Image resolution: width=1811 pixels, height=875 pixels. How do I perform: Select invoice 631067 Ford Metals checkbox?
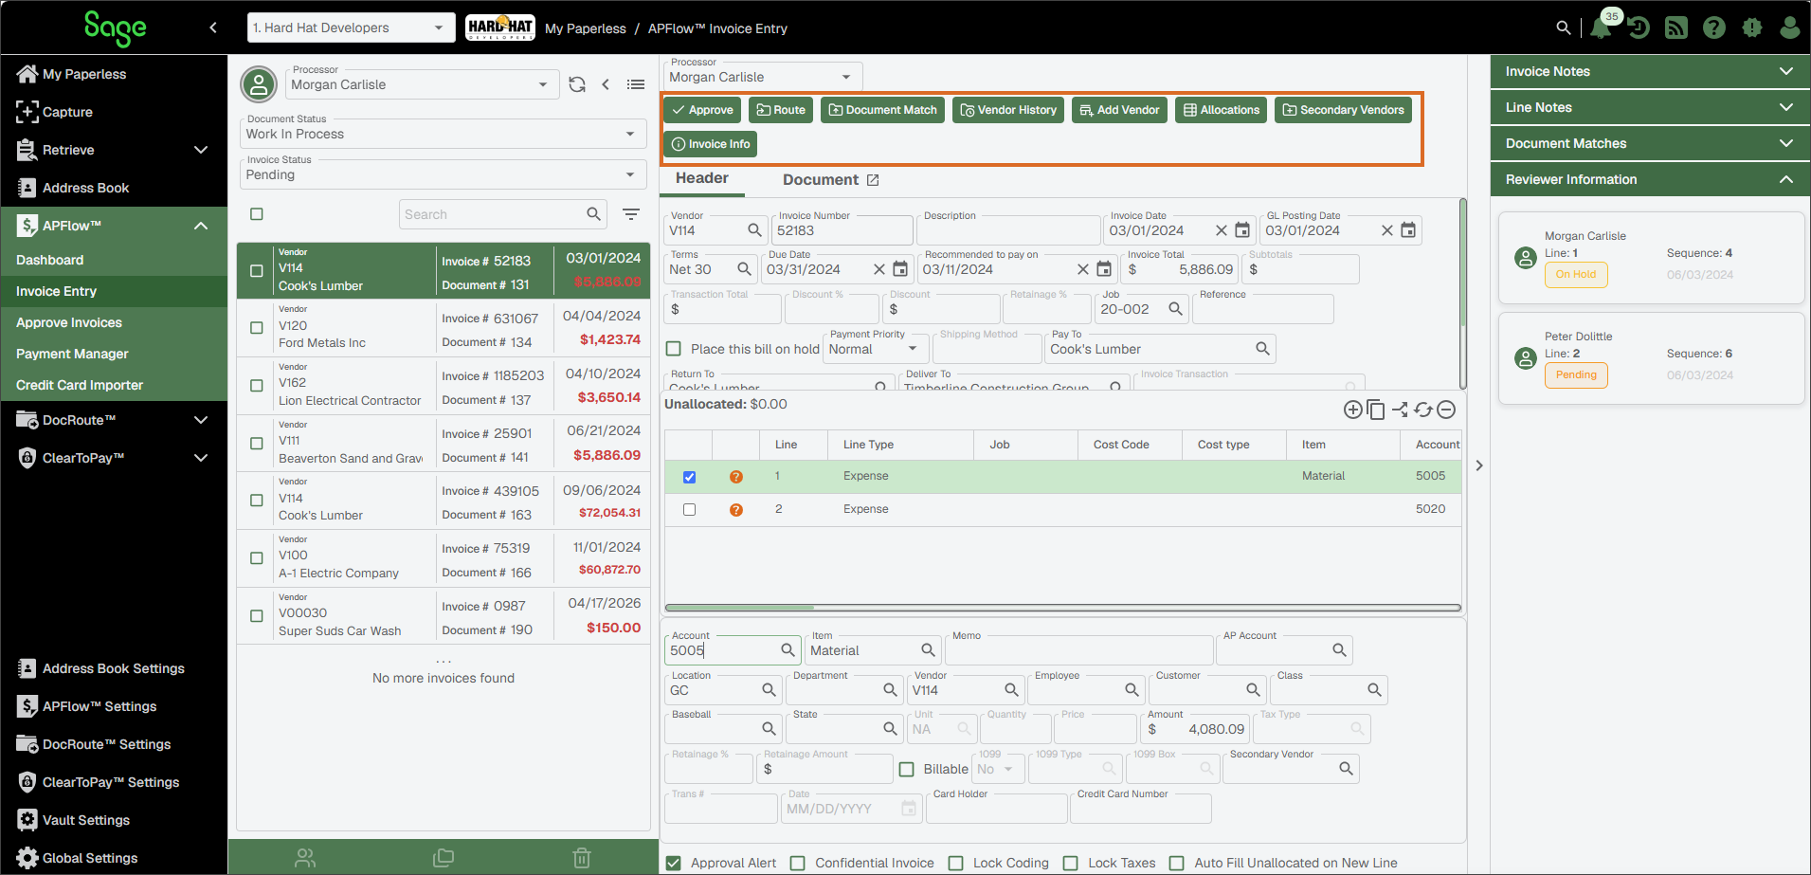tap(256, 328)
